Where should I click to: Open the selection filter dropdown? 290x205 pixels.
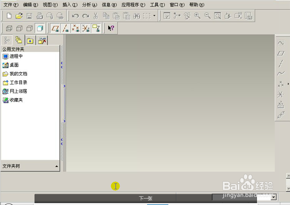(x=274, y=197)
